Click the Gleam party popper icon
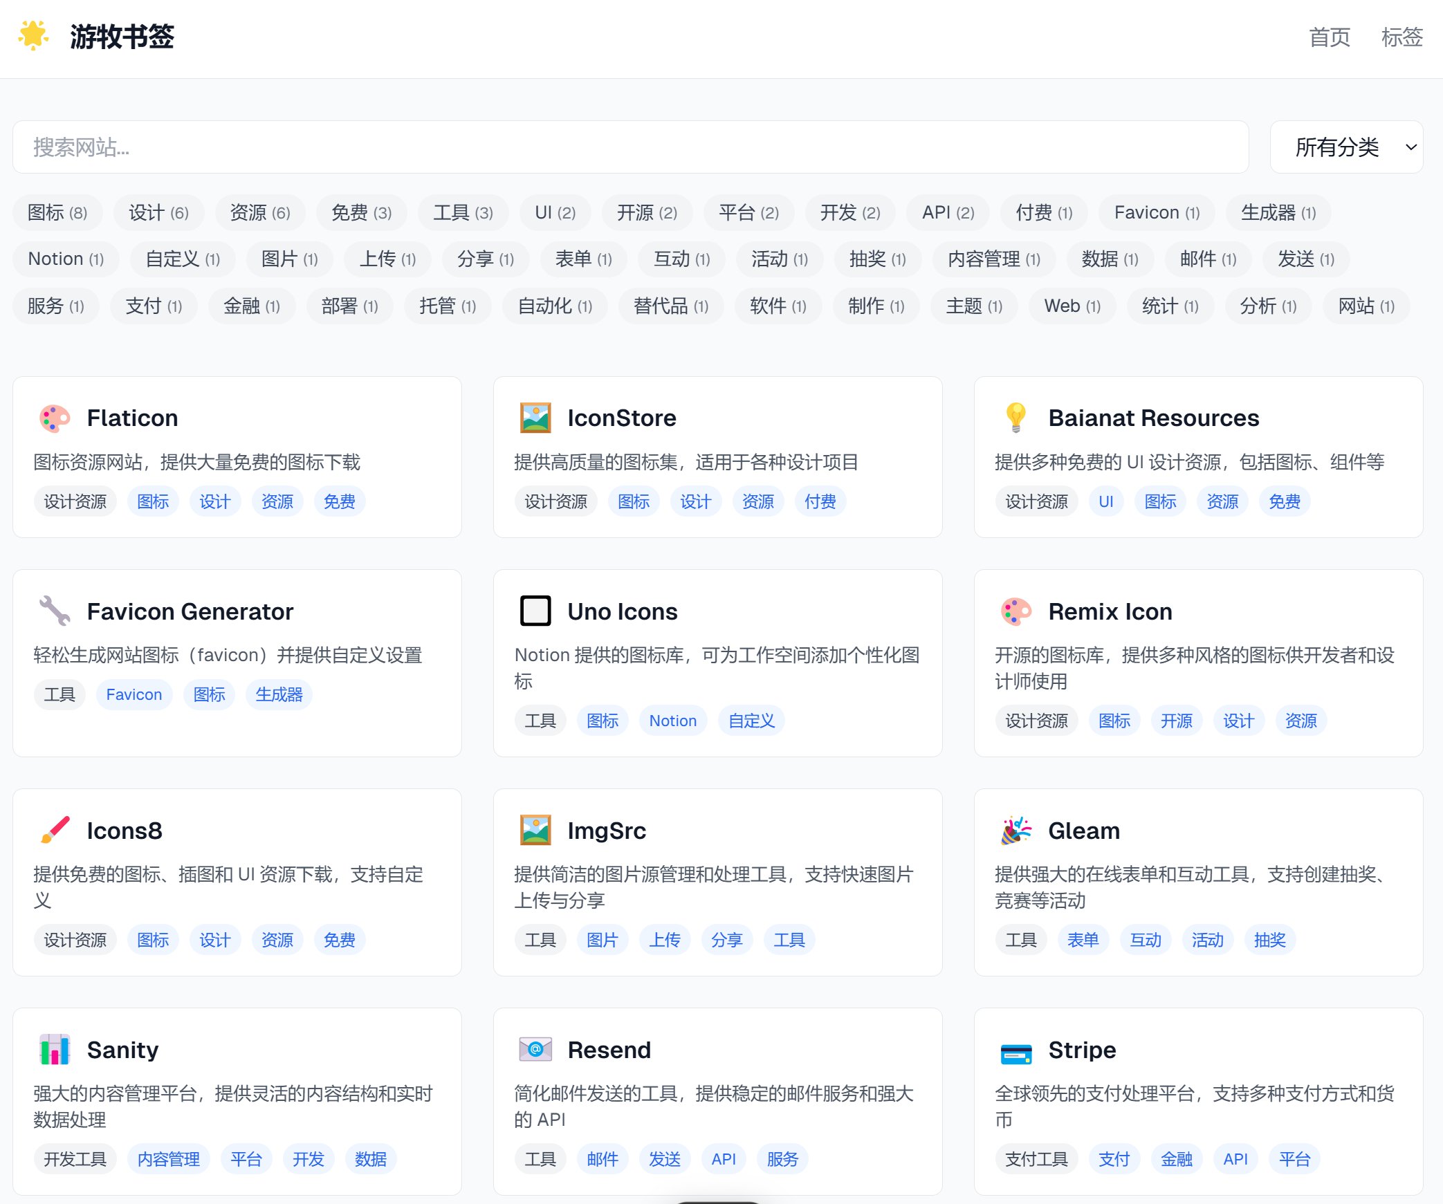1443x1204 pixels. (1016, 831)
